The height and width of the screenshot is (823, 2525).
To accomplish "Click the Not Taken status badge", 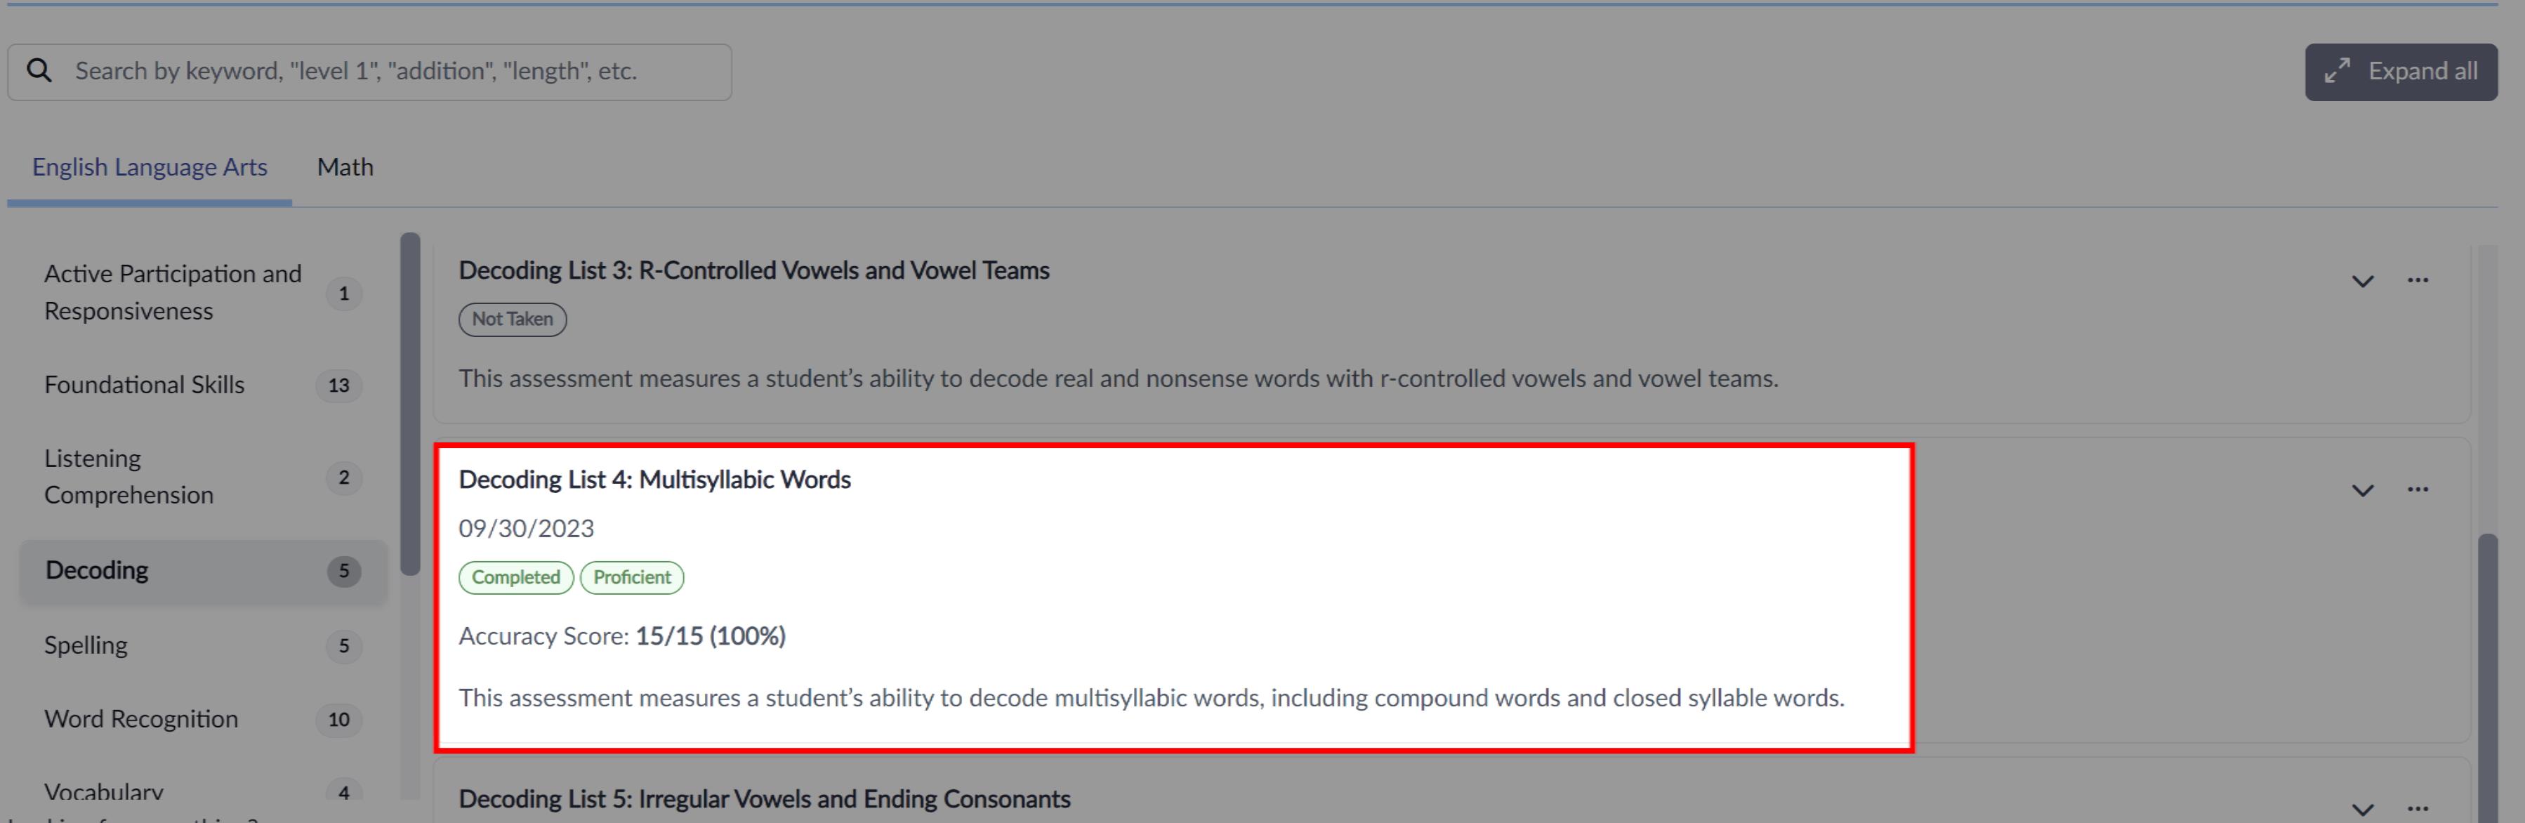I will point(513,320).
